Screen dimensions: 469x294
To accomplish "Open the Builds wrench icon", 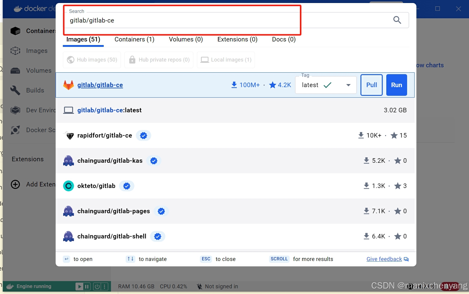I will point(15,90).
